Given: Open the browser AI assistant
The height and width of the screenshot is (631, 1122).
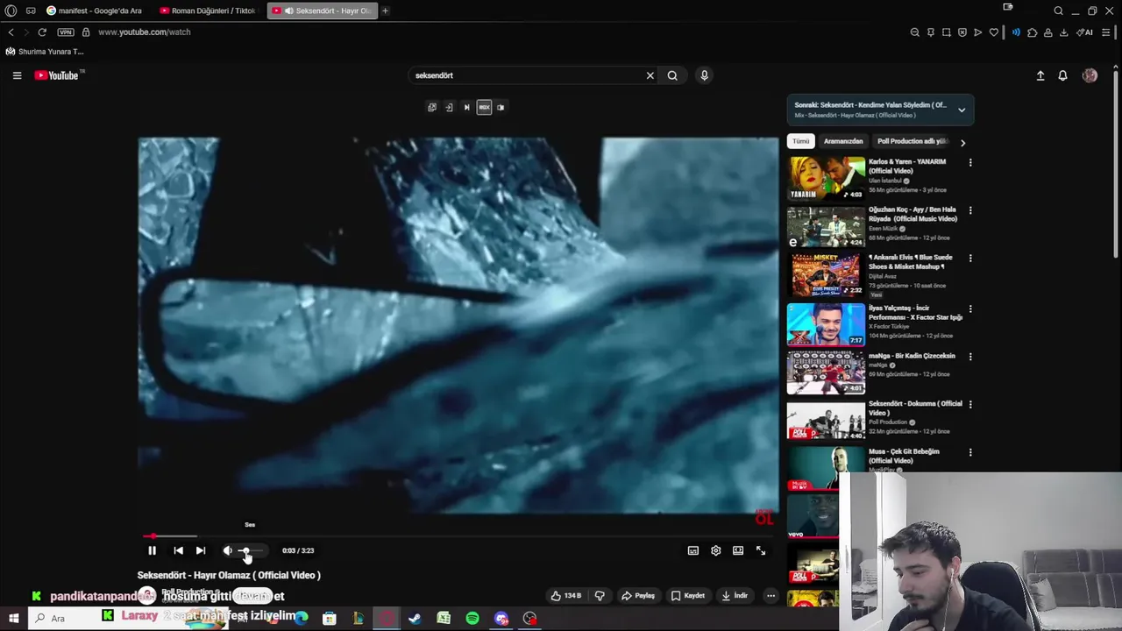Looking at the screenshot, I should click(x=1085, y=32).
